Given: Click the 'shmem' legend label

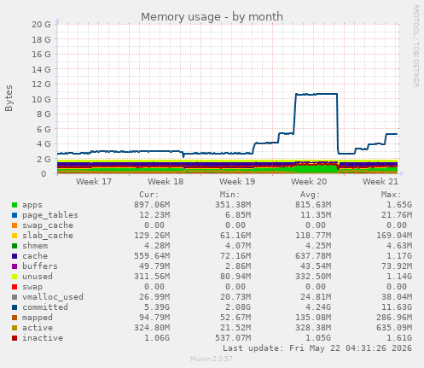Looking at the screenshot, I should (35, 246).
